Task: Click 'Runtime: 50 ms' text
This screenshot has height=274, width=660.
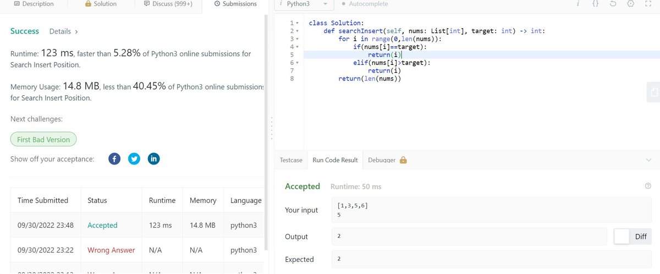Action: pyautogui.click(x=356, y=187)
